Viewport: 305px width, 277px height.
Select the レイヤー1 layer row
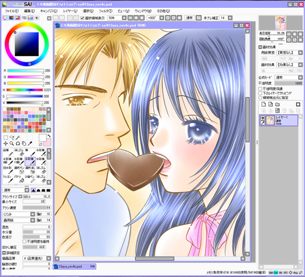(278, 120)
